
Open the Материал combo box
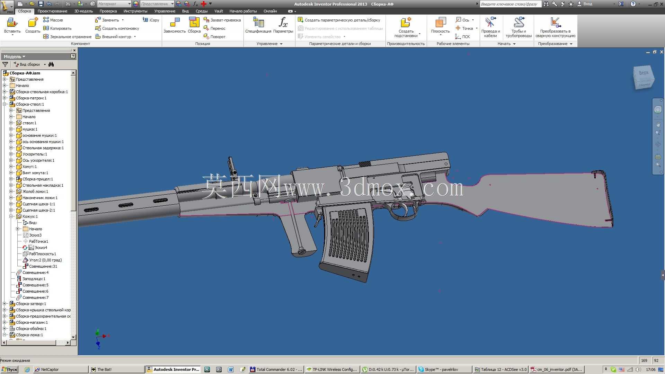coord(114,4)
